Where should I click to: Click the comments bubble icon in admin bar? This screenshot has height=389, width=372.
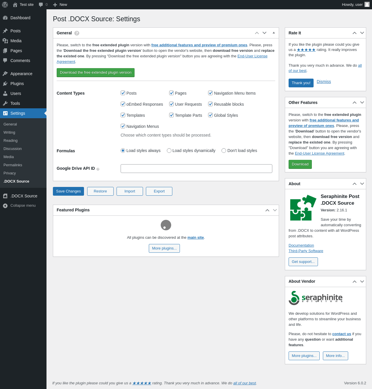[41, 5]
